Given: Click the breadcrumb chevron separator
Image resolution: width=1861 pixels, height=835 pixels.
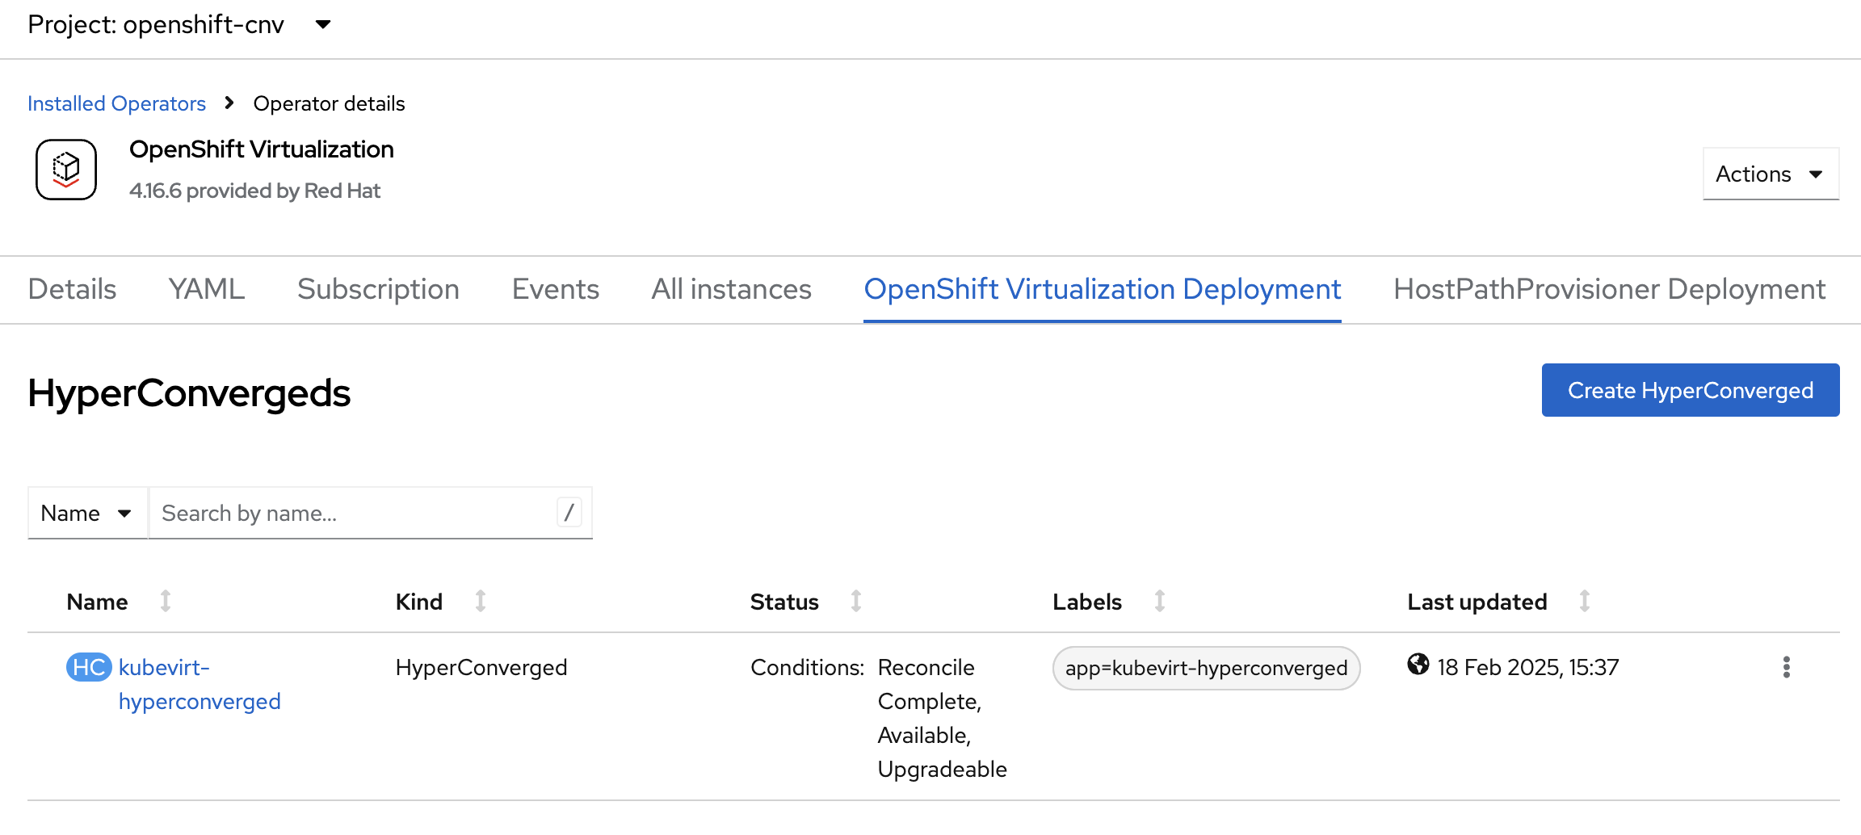Looking at the screenshot, I should (229, 103).
